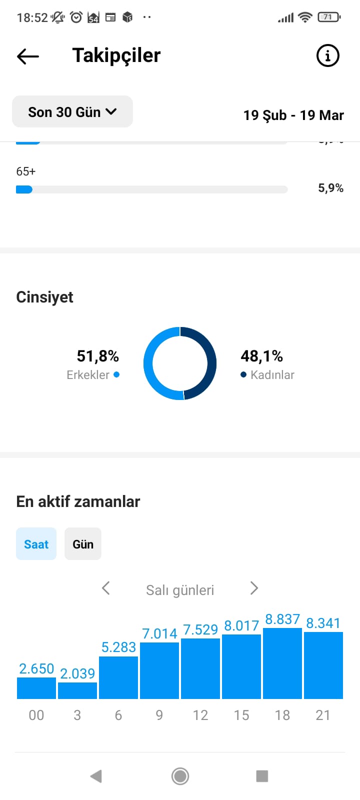Go to previous day with left chevron

click(105, 588)
